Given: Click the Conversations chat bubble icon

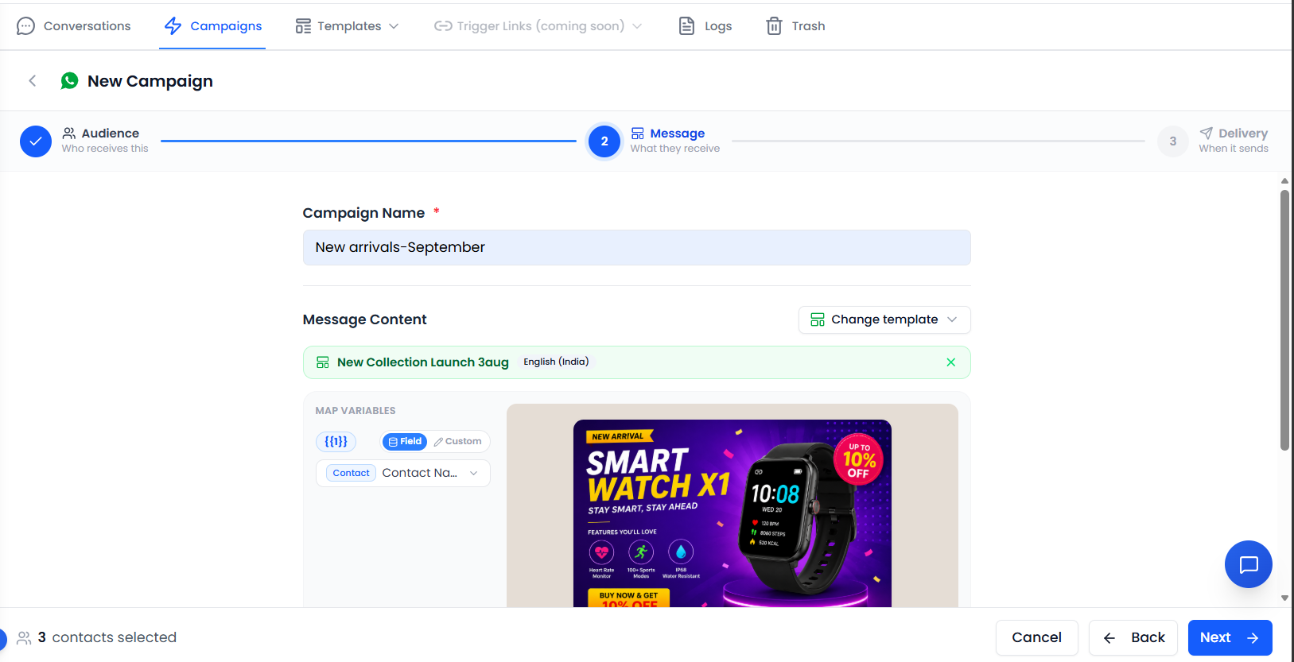Looking at the screenshot, I should [25, 26].
